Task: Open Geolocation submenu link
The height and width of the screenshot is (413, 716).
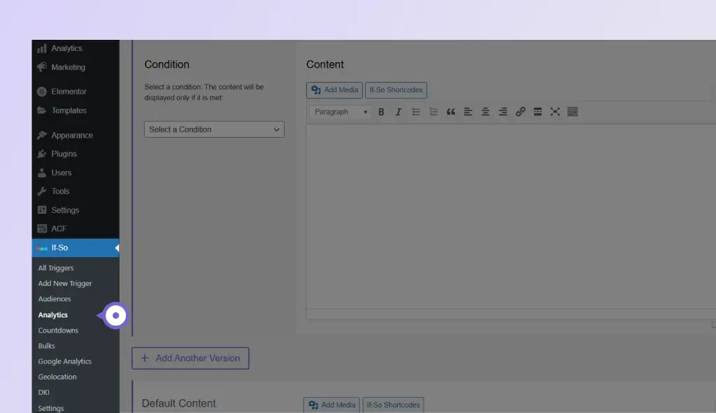Action: [57, 377]
